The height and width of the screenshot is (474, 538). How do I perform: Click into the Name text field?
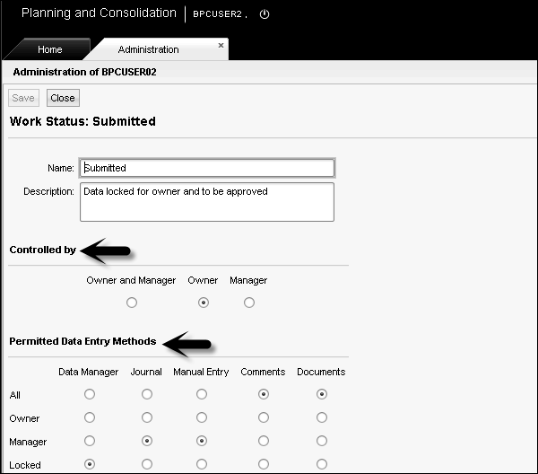(207, 168)
